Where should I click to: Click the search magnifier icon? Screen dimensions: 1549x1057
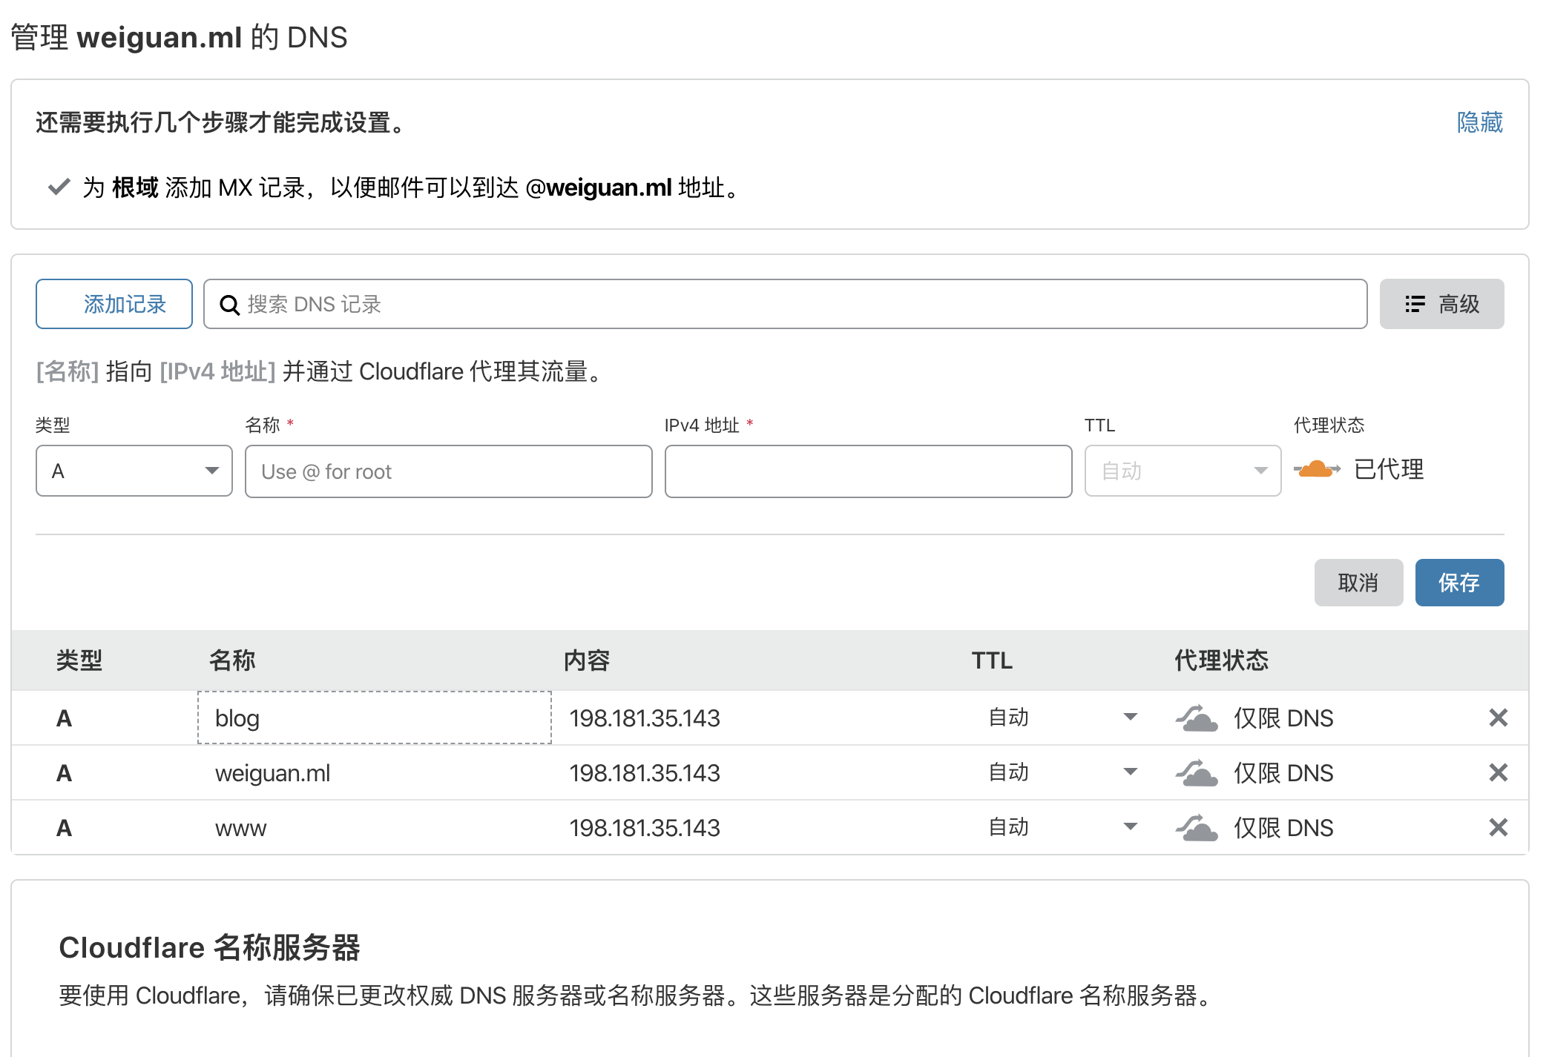(x=229, y=305)
